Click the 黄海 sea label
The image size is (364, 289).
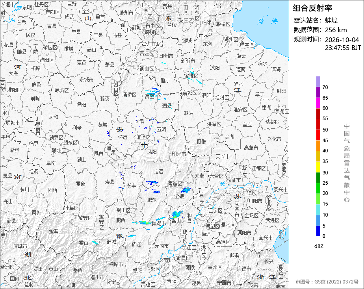267,21
